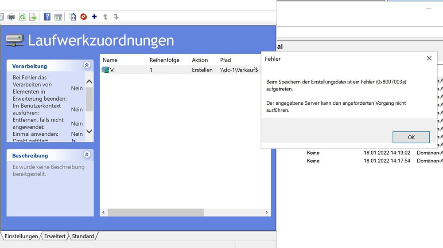Click the export list icon
The width and height of the screenshot is (443, 248).
[33, 17]
